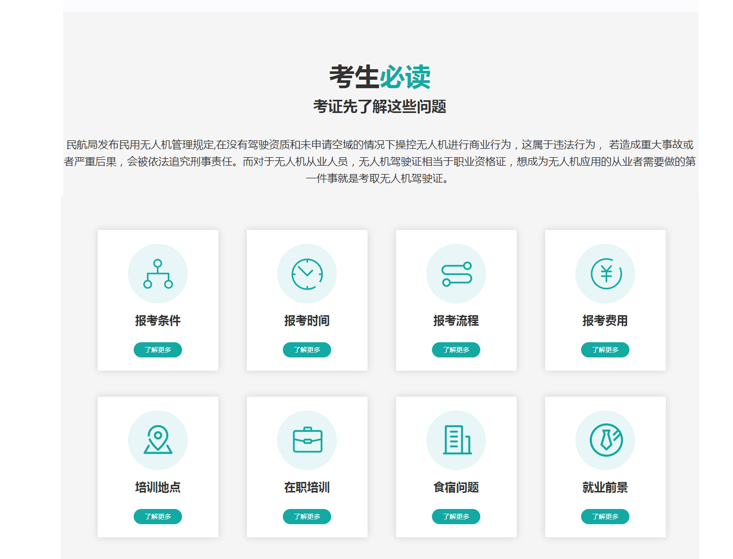Click the 培训地点 map pin icon

click(x=158, y=440)
